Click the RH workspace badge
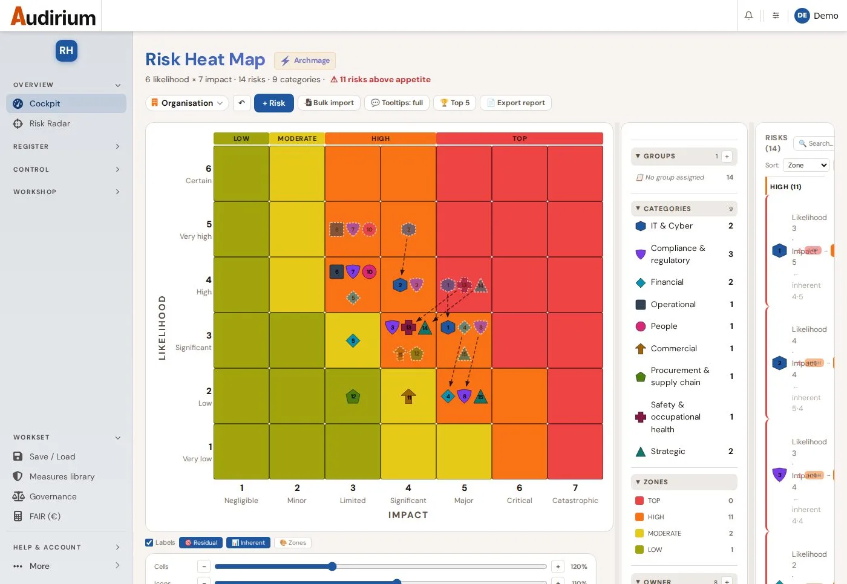The width and height of the screenshot is (847, 584). 67,51
